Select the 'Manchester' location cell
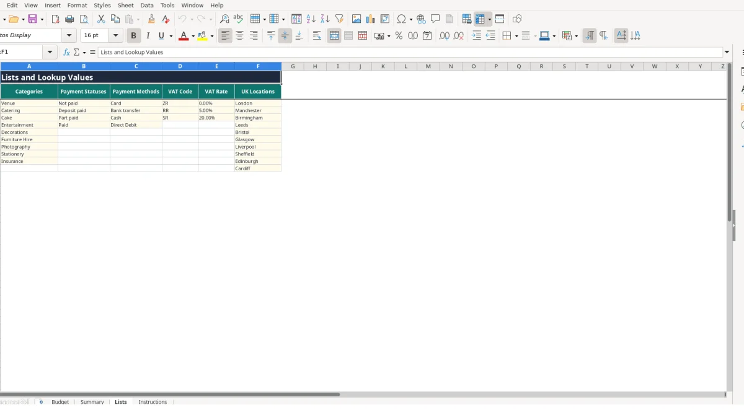Screen dimensions: 744x418 pyautogui.click(x=258, y=111)
